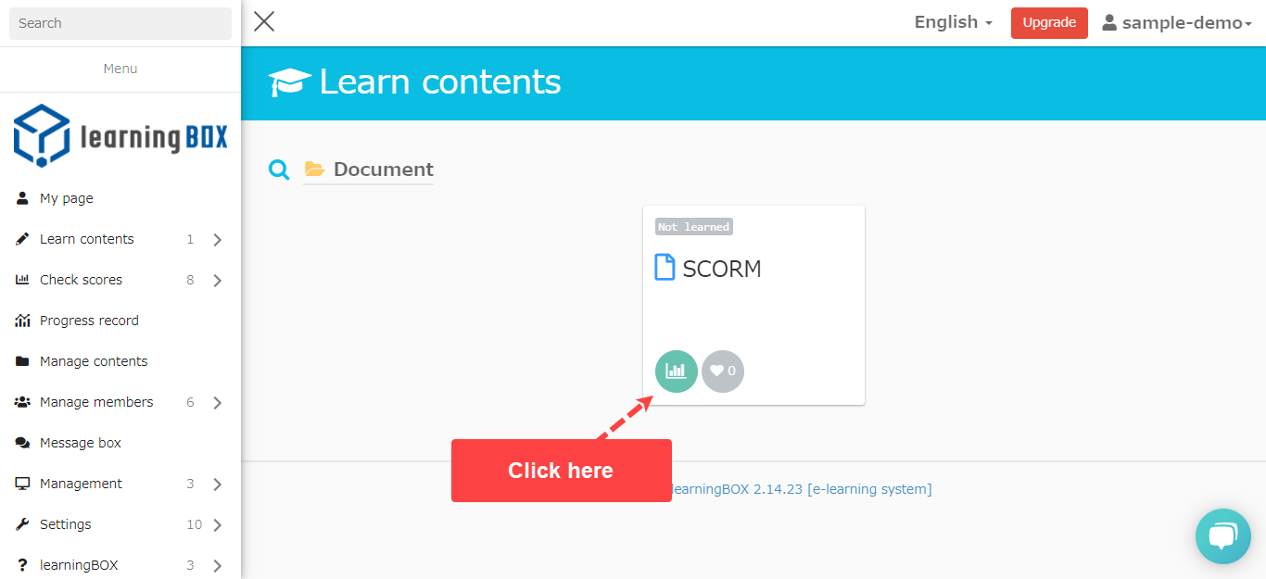The width and height of the screenshot is (1266, 579).
Task: Click the learningBOX logo
Action: coord(120,135)
